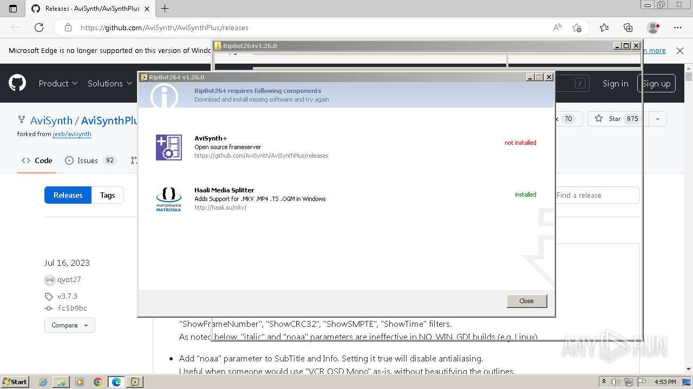Open tag v3.7.3 link
Image resolution: width=693 pixels, height=389 pixels.
[67, 296]
